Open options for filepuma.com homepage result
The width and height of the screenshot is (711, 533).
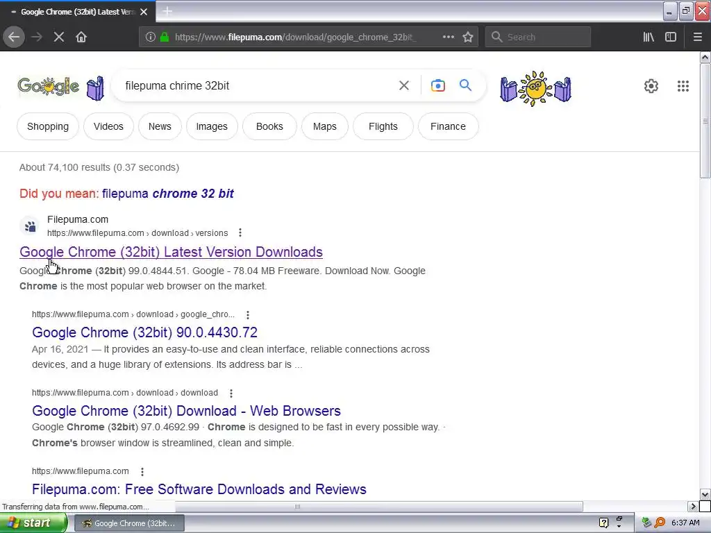click(x=142, y=471)
